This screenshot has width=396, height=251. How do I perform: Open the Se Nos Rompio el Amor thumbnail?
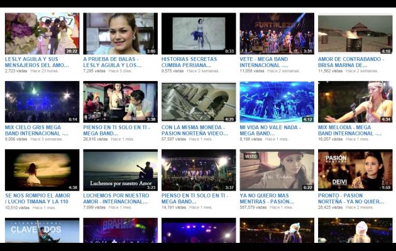[x=42, y=170]
